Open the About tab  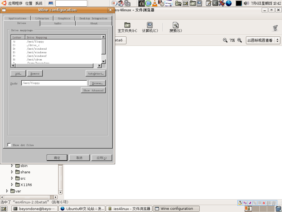pos(94,23)
